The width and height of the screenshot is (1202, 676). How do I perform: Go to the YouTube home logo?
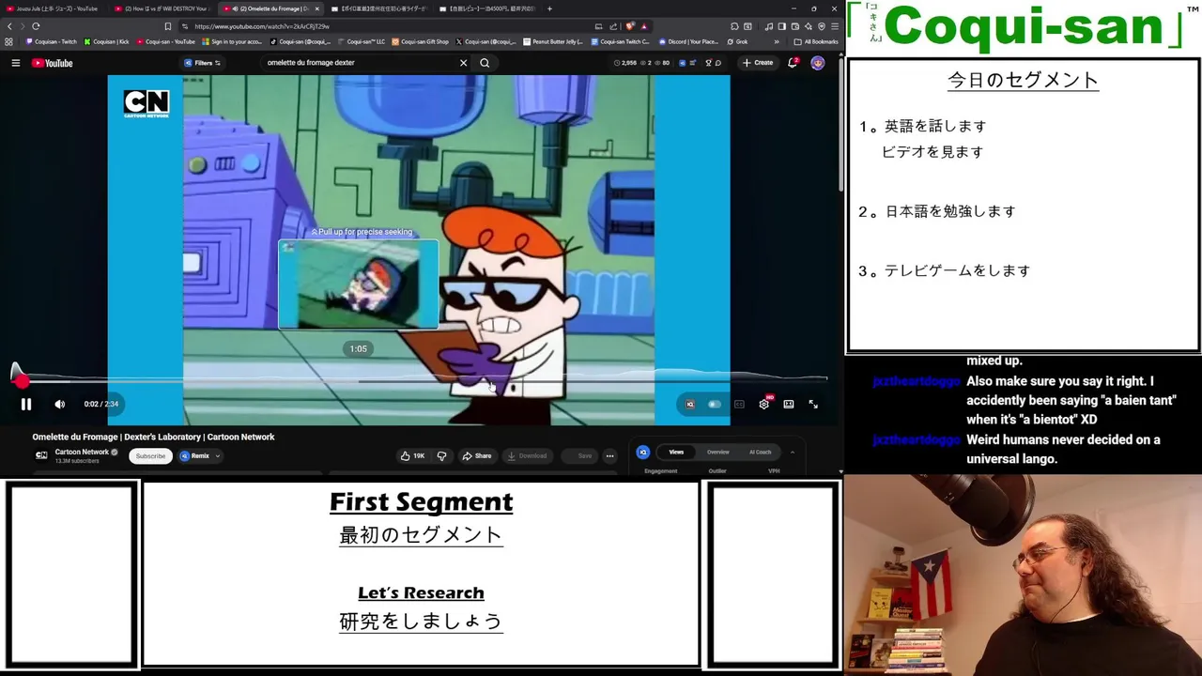point(52,63)
